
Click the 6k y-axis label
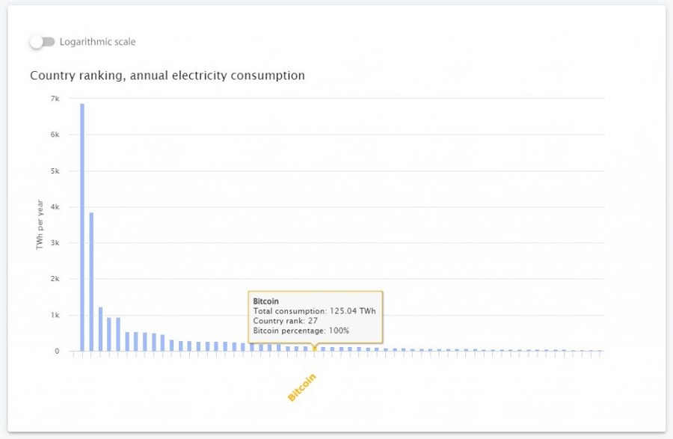click(55, 135)
